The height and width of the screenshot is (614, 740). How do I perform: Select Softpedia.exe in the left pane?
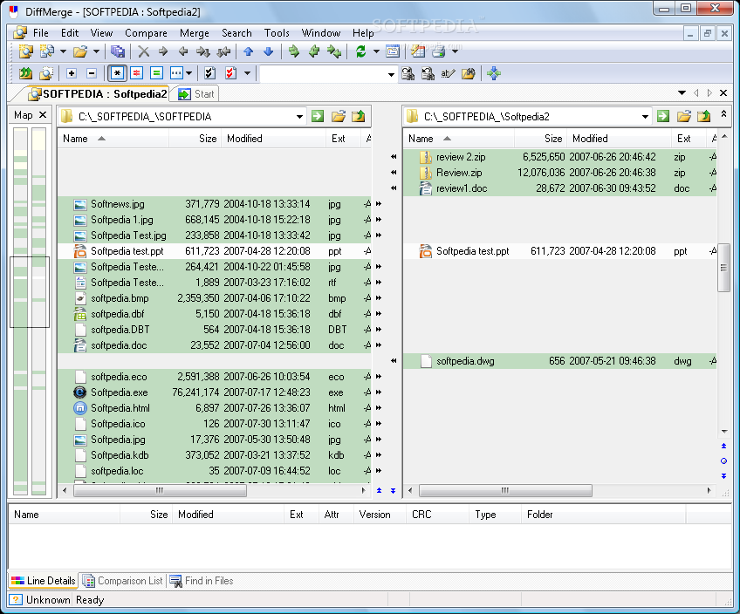pos(215,392)
